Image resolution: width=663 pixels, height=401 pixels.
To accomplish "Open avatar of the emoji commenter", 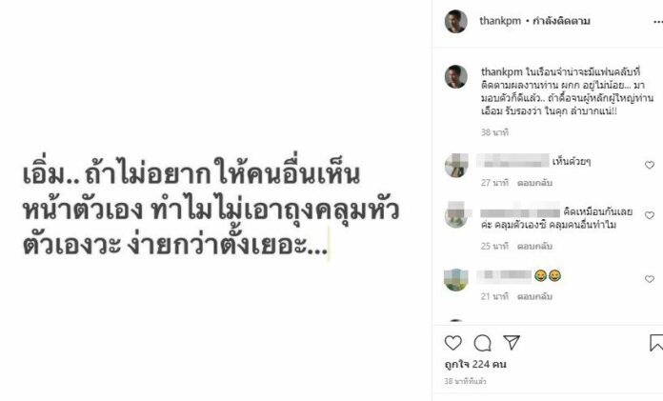I will coord(456,280).
